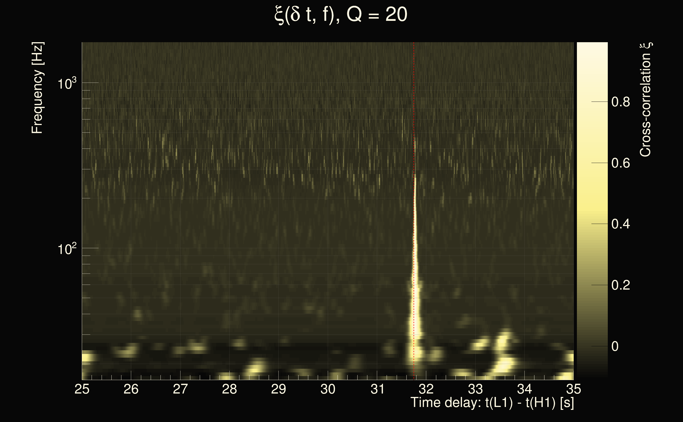This screenshot has height=422, width=683.
Task: Select the 0.6 colorbar tick label
Action: click(x=620, y=163)
